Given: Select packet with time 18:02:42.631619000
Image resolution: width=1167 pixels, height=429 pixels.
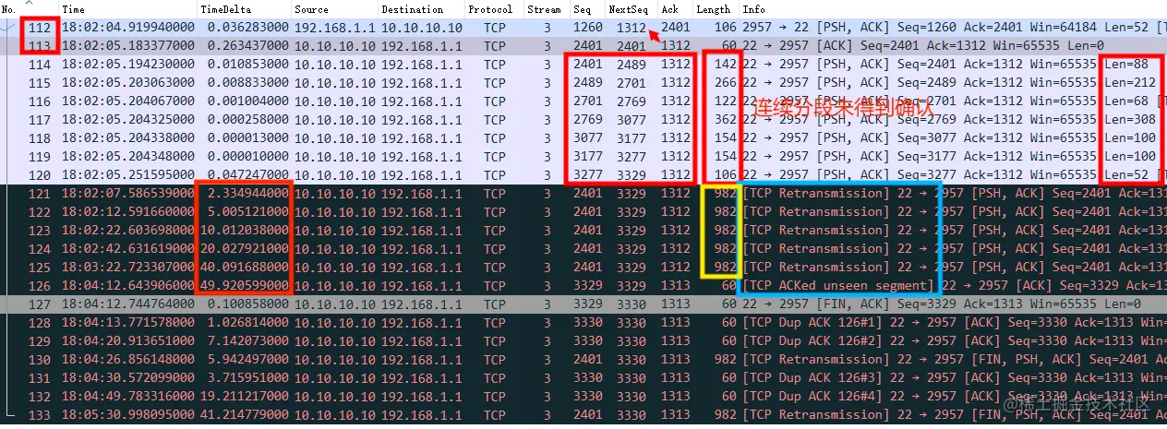Looking at the screenshot, I should tap(127, 249).
